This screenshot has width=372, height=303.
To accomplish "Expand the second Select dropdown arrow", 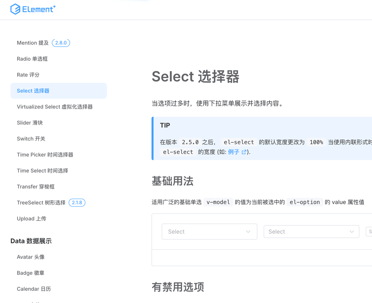I will coord(352,232).
